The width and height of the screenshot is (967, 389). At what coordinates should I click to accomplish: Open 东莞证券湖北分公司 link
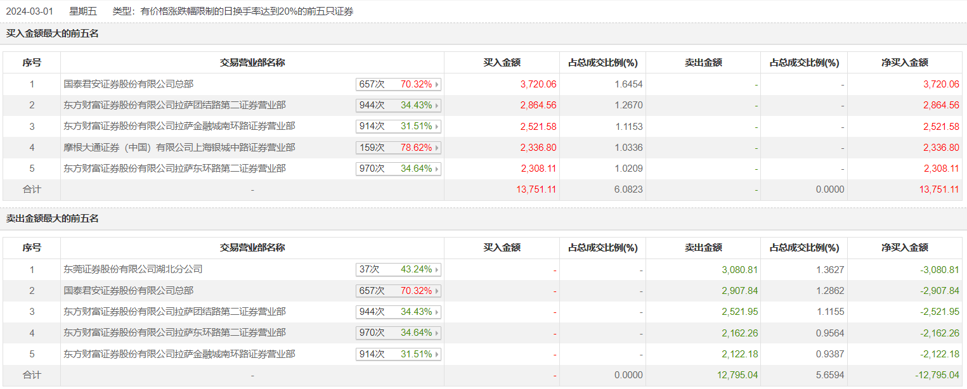(x=133, y=269)
